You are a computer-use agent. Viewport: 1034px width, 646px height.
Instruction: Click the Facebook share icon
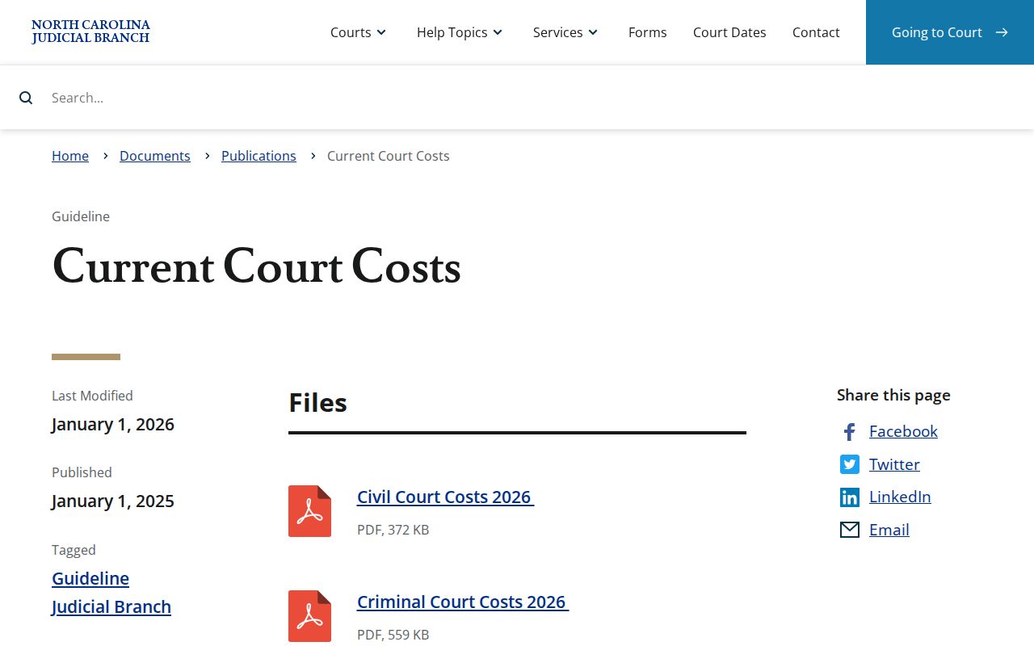pyautogui.click(x=849, y=432)
